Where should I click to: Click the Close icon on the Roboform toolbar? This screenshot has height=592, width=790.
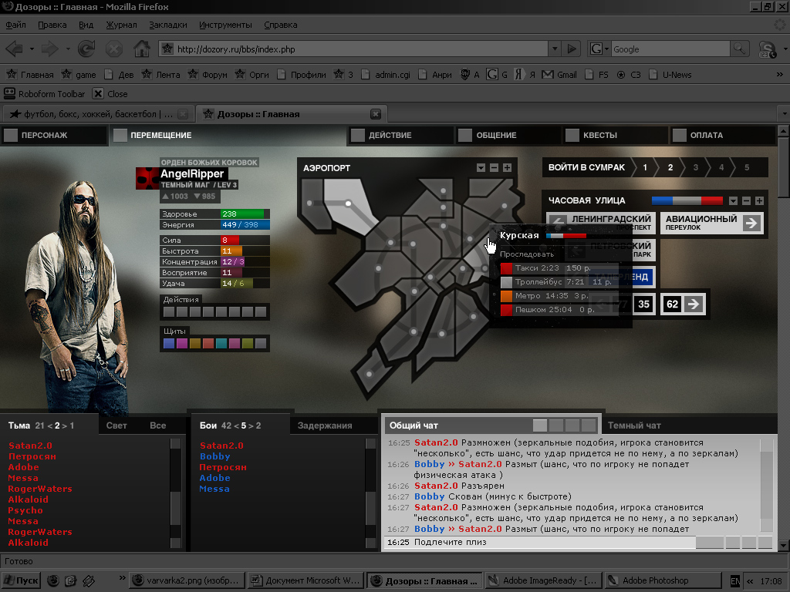pos(98,93)
